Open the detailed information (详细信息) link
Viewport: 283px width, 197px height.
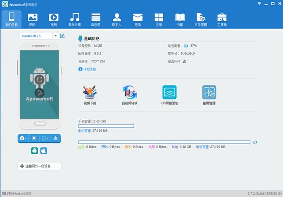tap(90, 69)
